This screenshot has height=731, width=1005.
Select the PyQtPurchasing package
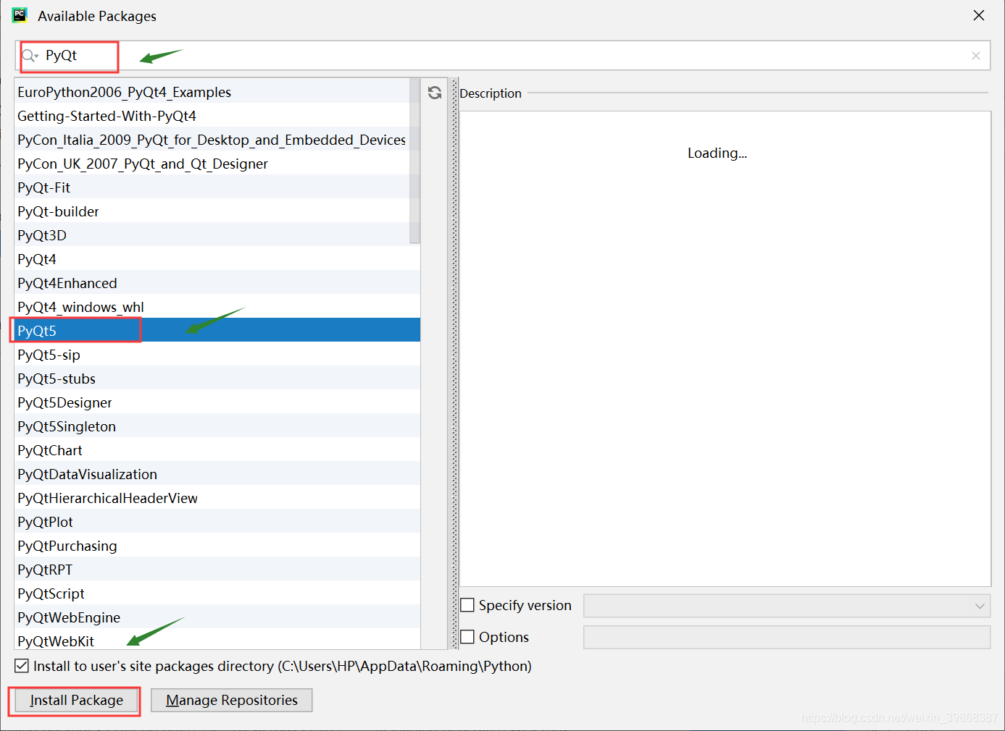pyautogui.click(x=217, y=546)
